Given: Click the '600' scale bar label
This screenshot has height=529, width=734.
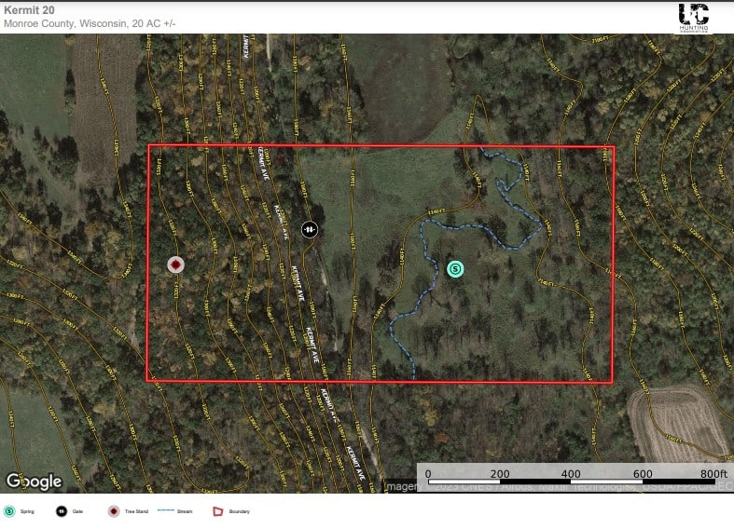Looking at the screenshot, I should click(643, 473).
